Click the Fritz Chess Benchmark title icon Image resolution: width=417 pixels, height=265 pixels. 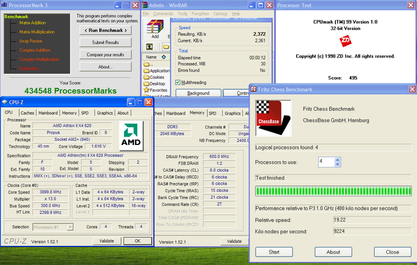click(x=254, y=89)
